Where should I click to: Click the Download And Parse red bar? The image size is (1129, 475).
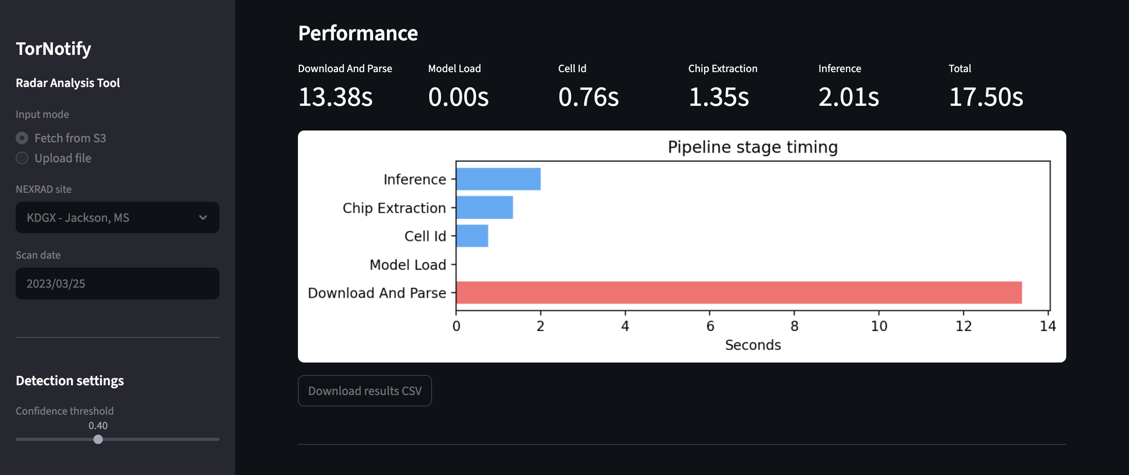739,292
